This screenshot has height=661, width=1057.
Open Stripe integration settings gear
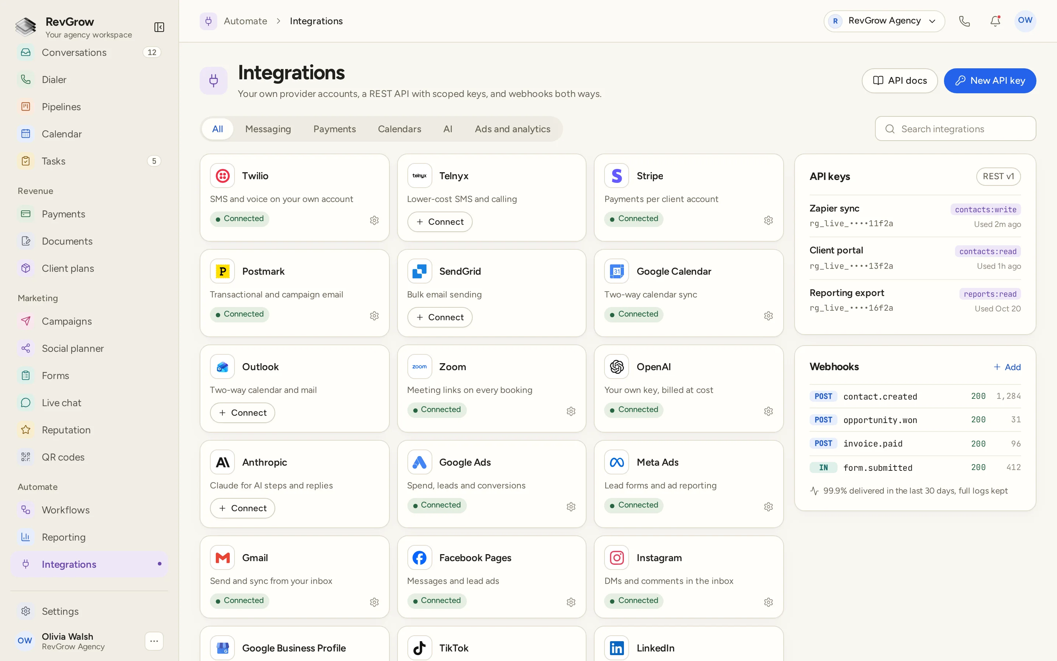768,220
